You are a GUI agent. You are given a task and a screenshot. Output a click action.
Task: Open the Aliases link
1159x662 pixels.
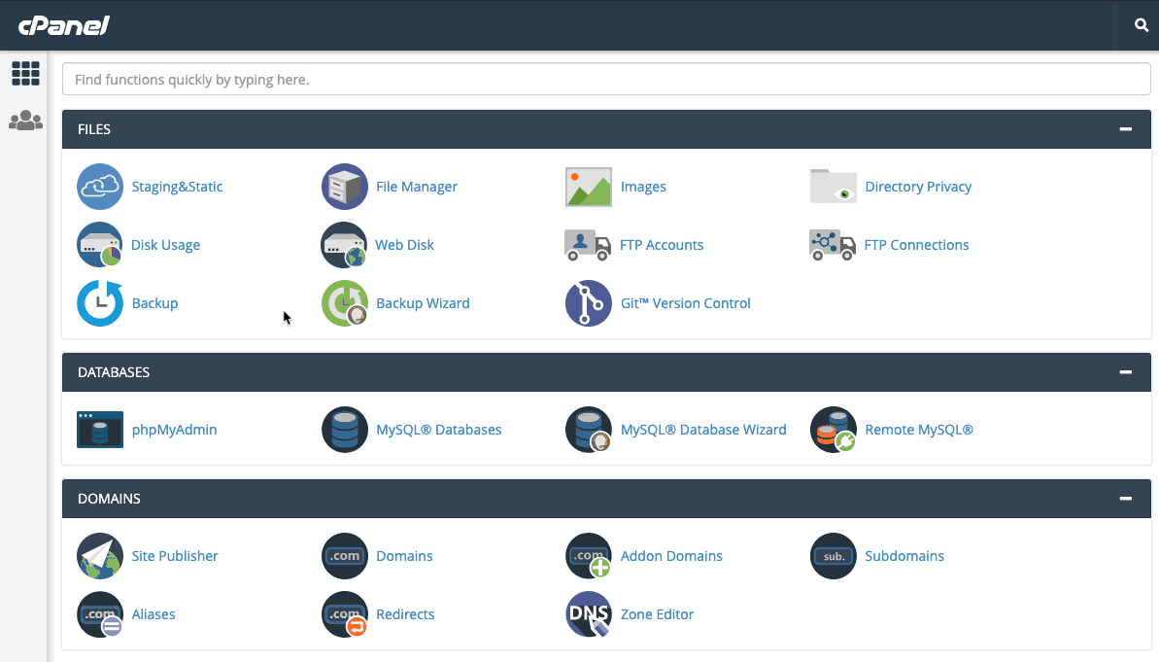[x=153, y=614]
